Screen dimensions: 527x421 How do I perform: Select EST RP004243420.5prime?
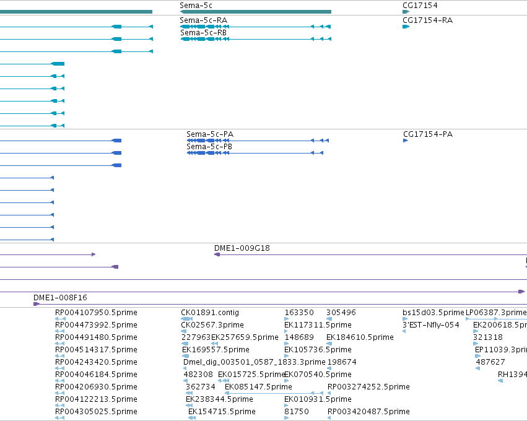96,362
